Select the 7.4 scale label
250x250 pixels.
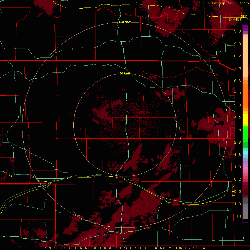click(237, 68)
